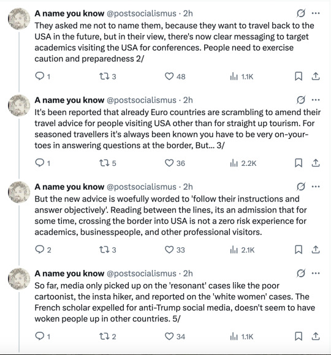The width and height of the screenshot is (331, 355).
Task: Toggle like on the tweet with 33 likes
Action: tap(175, 250)
